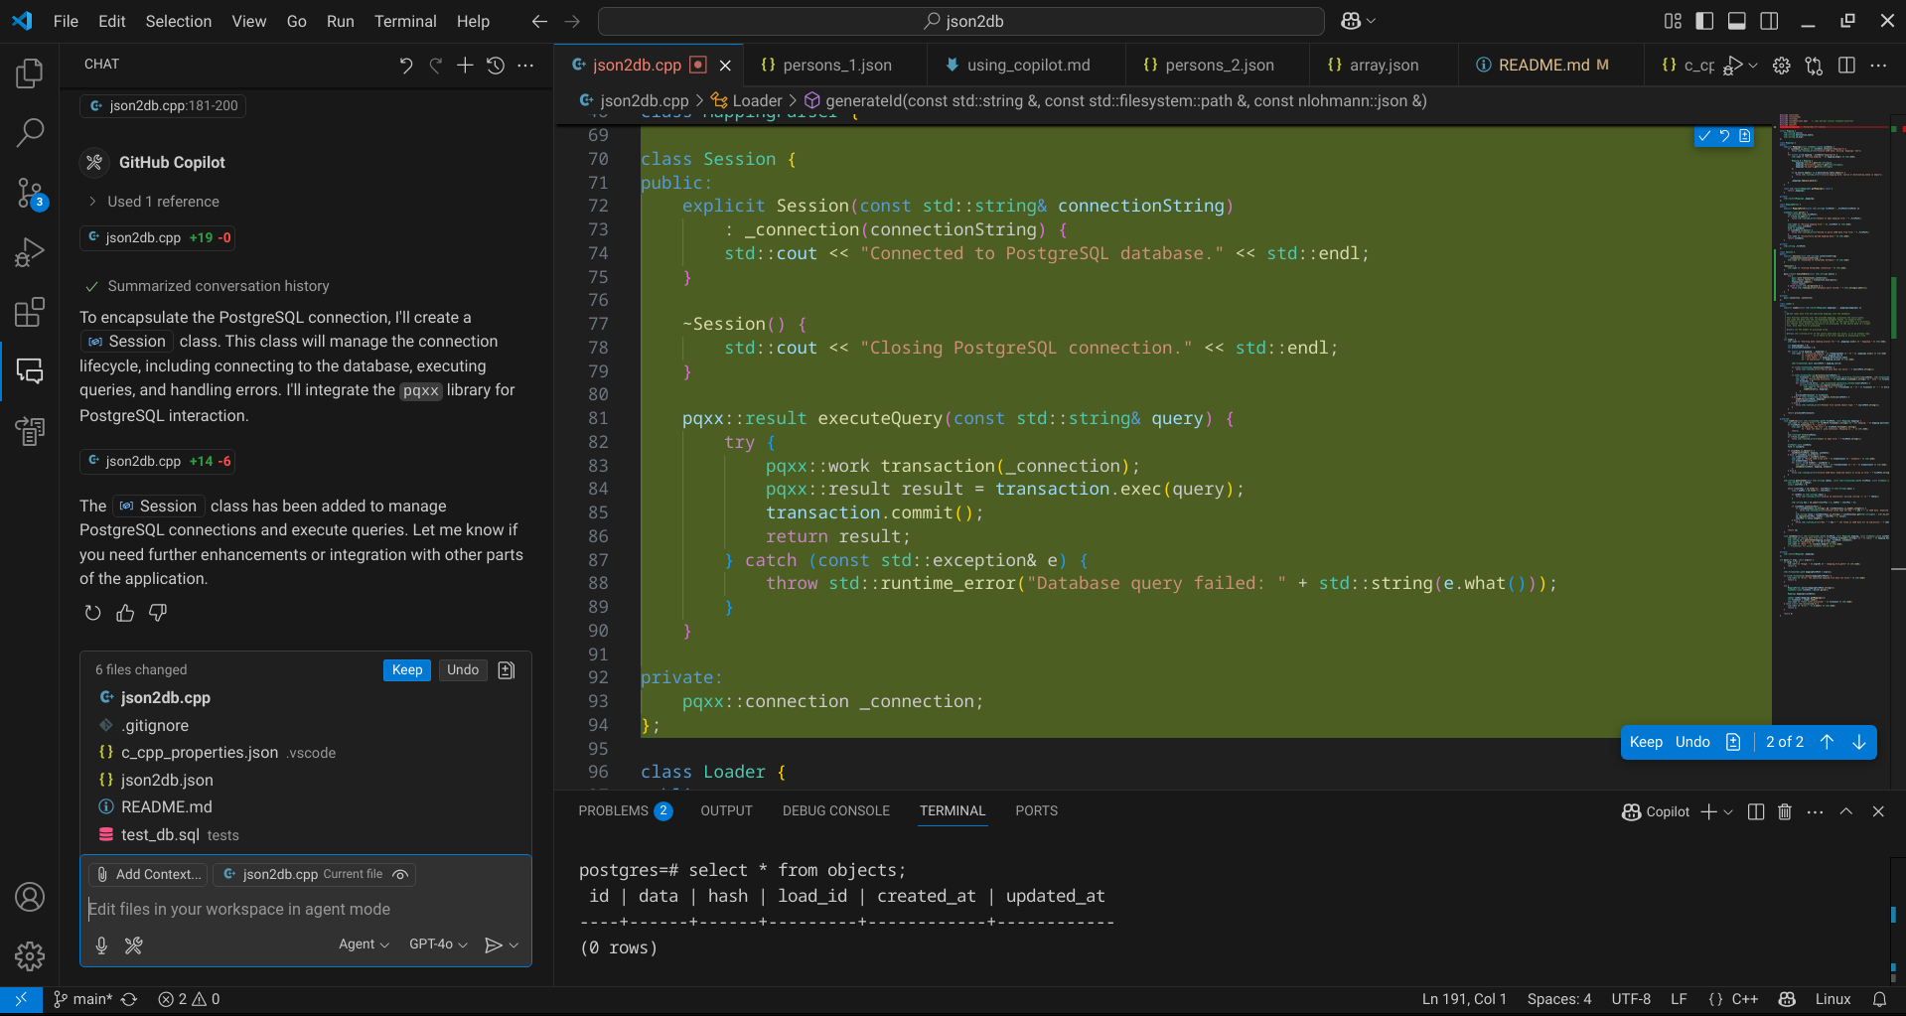This screenshot has height=1016, width=1906.
Task: Change language mode C++ in status bar
Action: [x=1745, y=999]
